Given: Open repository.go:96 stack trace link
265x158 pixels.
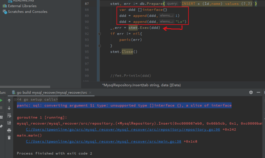Looking at the screenshot, I should pyautogui.click(x=123, y=129).
